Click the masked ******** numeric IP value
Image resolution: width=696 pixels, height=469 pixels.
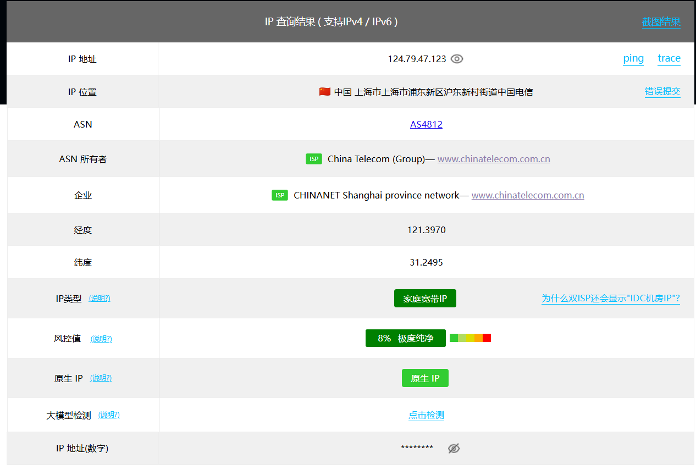(x=417, y=448)
